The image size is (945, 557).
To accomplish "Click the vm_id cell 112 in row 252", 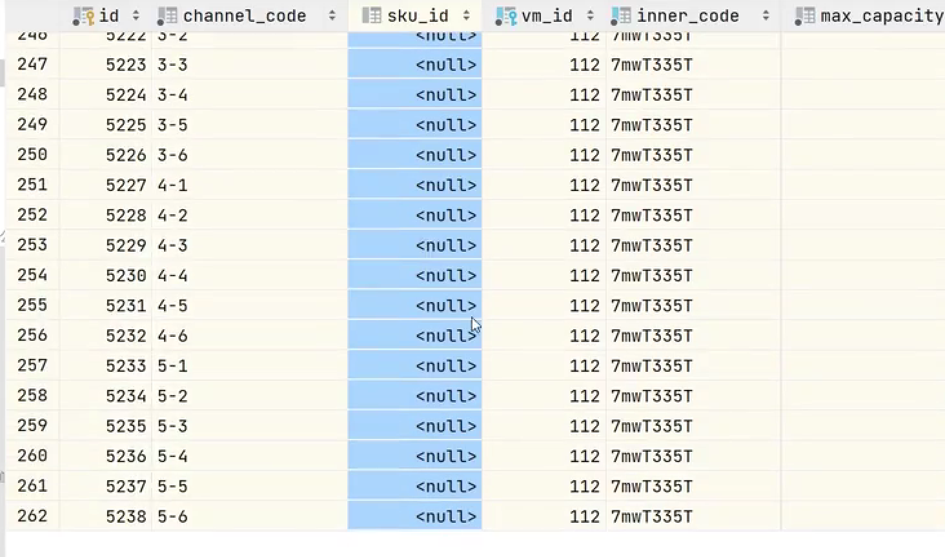I will tap(544, 215).
